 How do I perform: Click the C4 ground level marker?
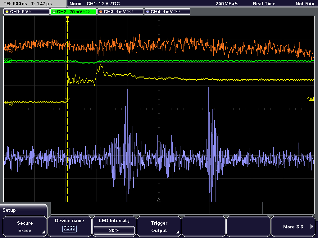8,157
